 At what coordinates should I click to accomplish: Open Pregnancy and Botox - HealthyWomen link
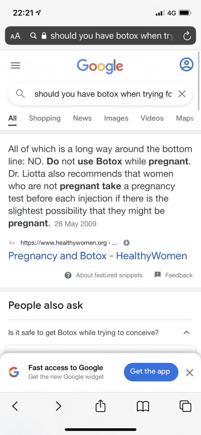click(x=98, y=256)
